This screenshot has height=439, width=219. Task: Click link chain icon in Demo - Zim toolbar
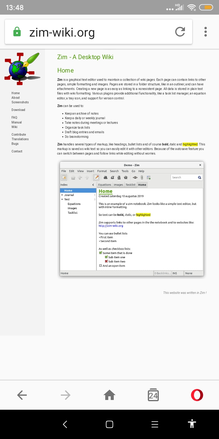[135, 177]
